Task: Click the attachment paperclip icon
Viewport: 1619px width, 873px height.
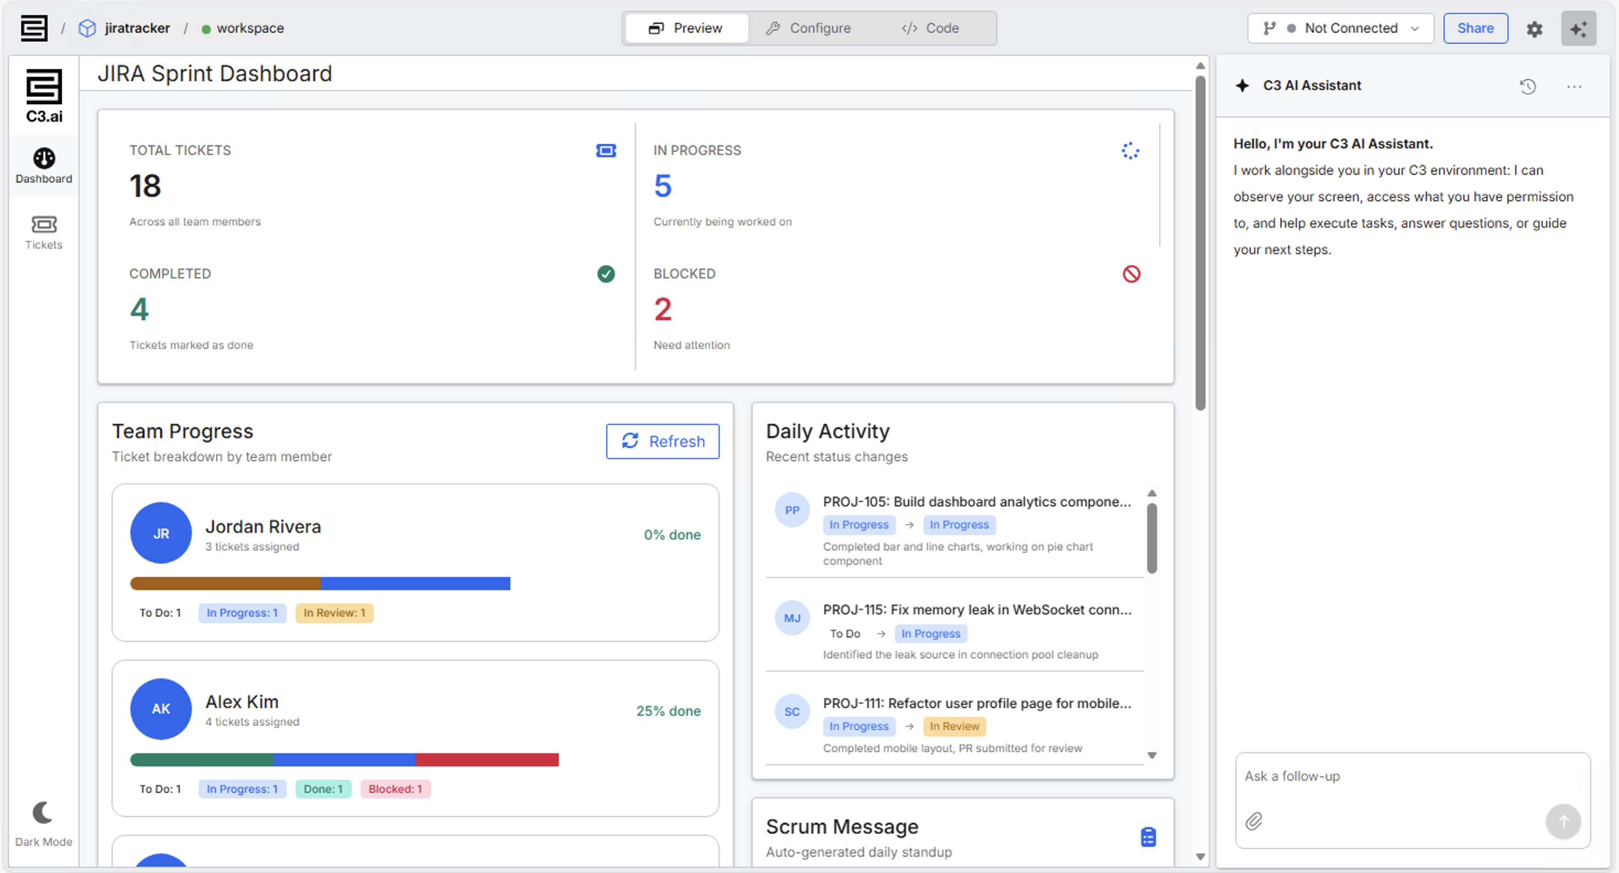Action: tap(1253, 821)
